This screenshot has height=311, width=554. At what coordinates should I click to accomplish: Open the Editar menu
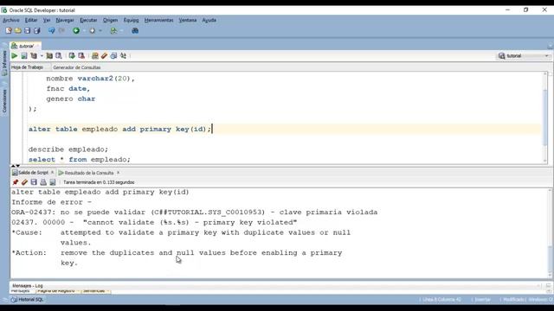(31, 20)
